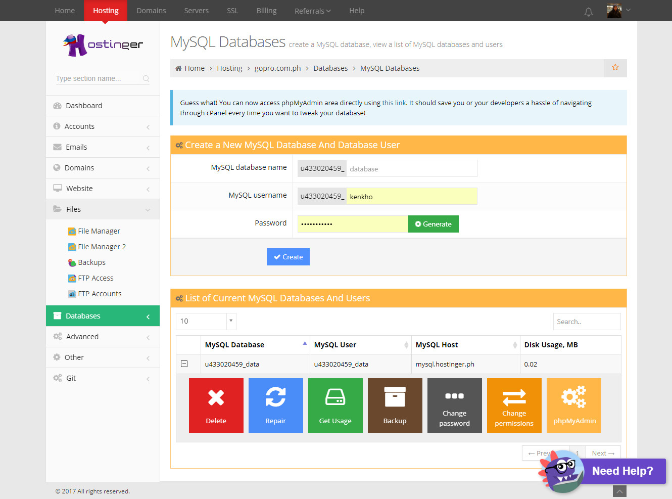The width and height of the screenshot is (672, 499).
Task: Open the Help top tab
Action: click(357, 11)
